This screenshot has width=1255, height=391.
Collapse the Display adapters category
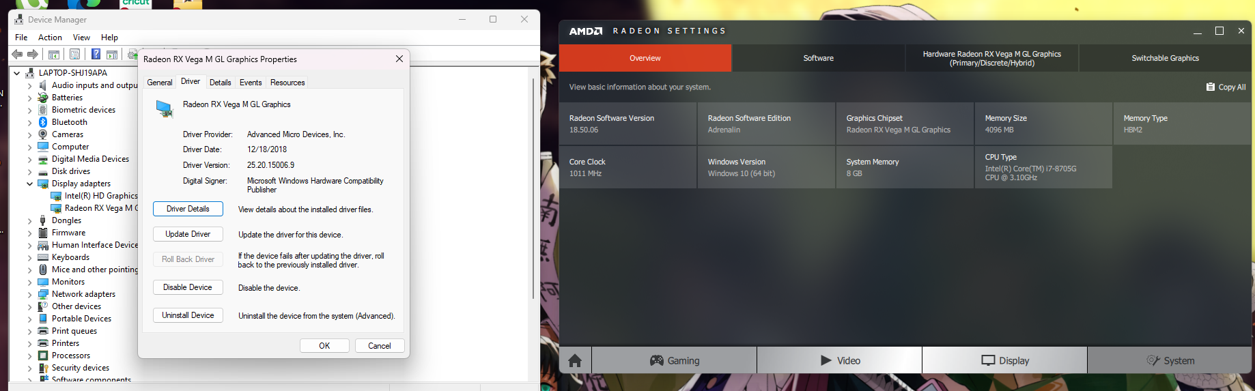pos(29,184)
